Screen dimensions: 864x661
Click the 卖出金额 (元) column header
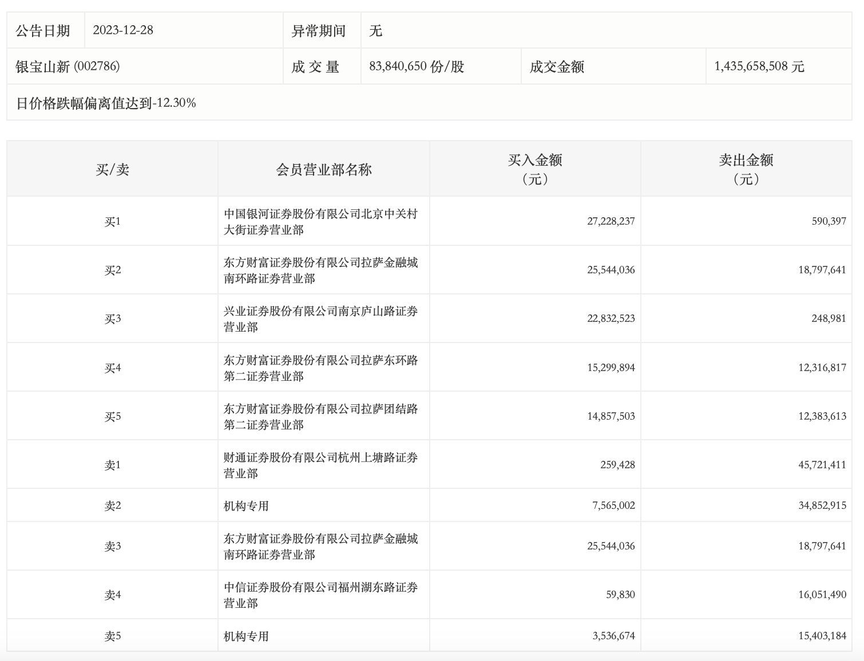[x=746, y=169]
